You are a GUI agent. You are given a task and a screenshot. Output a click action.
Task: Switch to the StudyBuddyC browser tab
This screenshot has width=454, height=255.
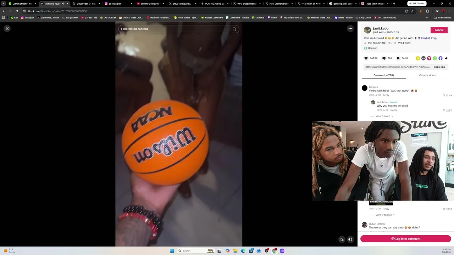pyautogui.click(x=183, y=4)
